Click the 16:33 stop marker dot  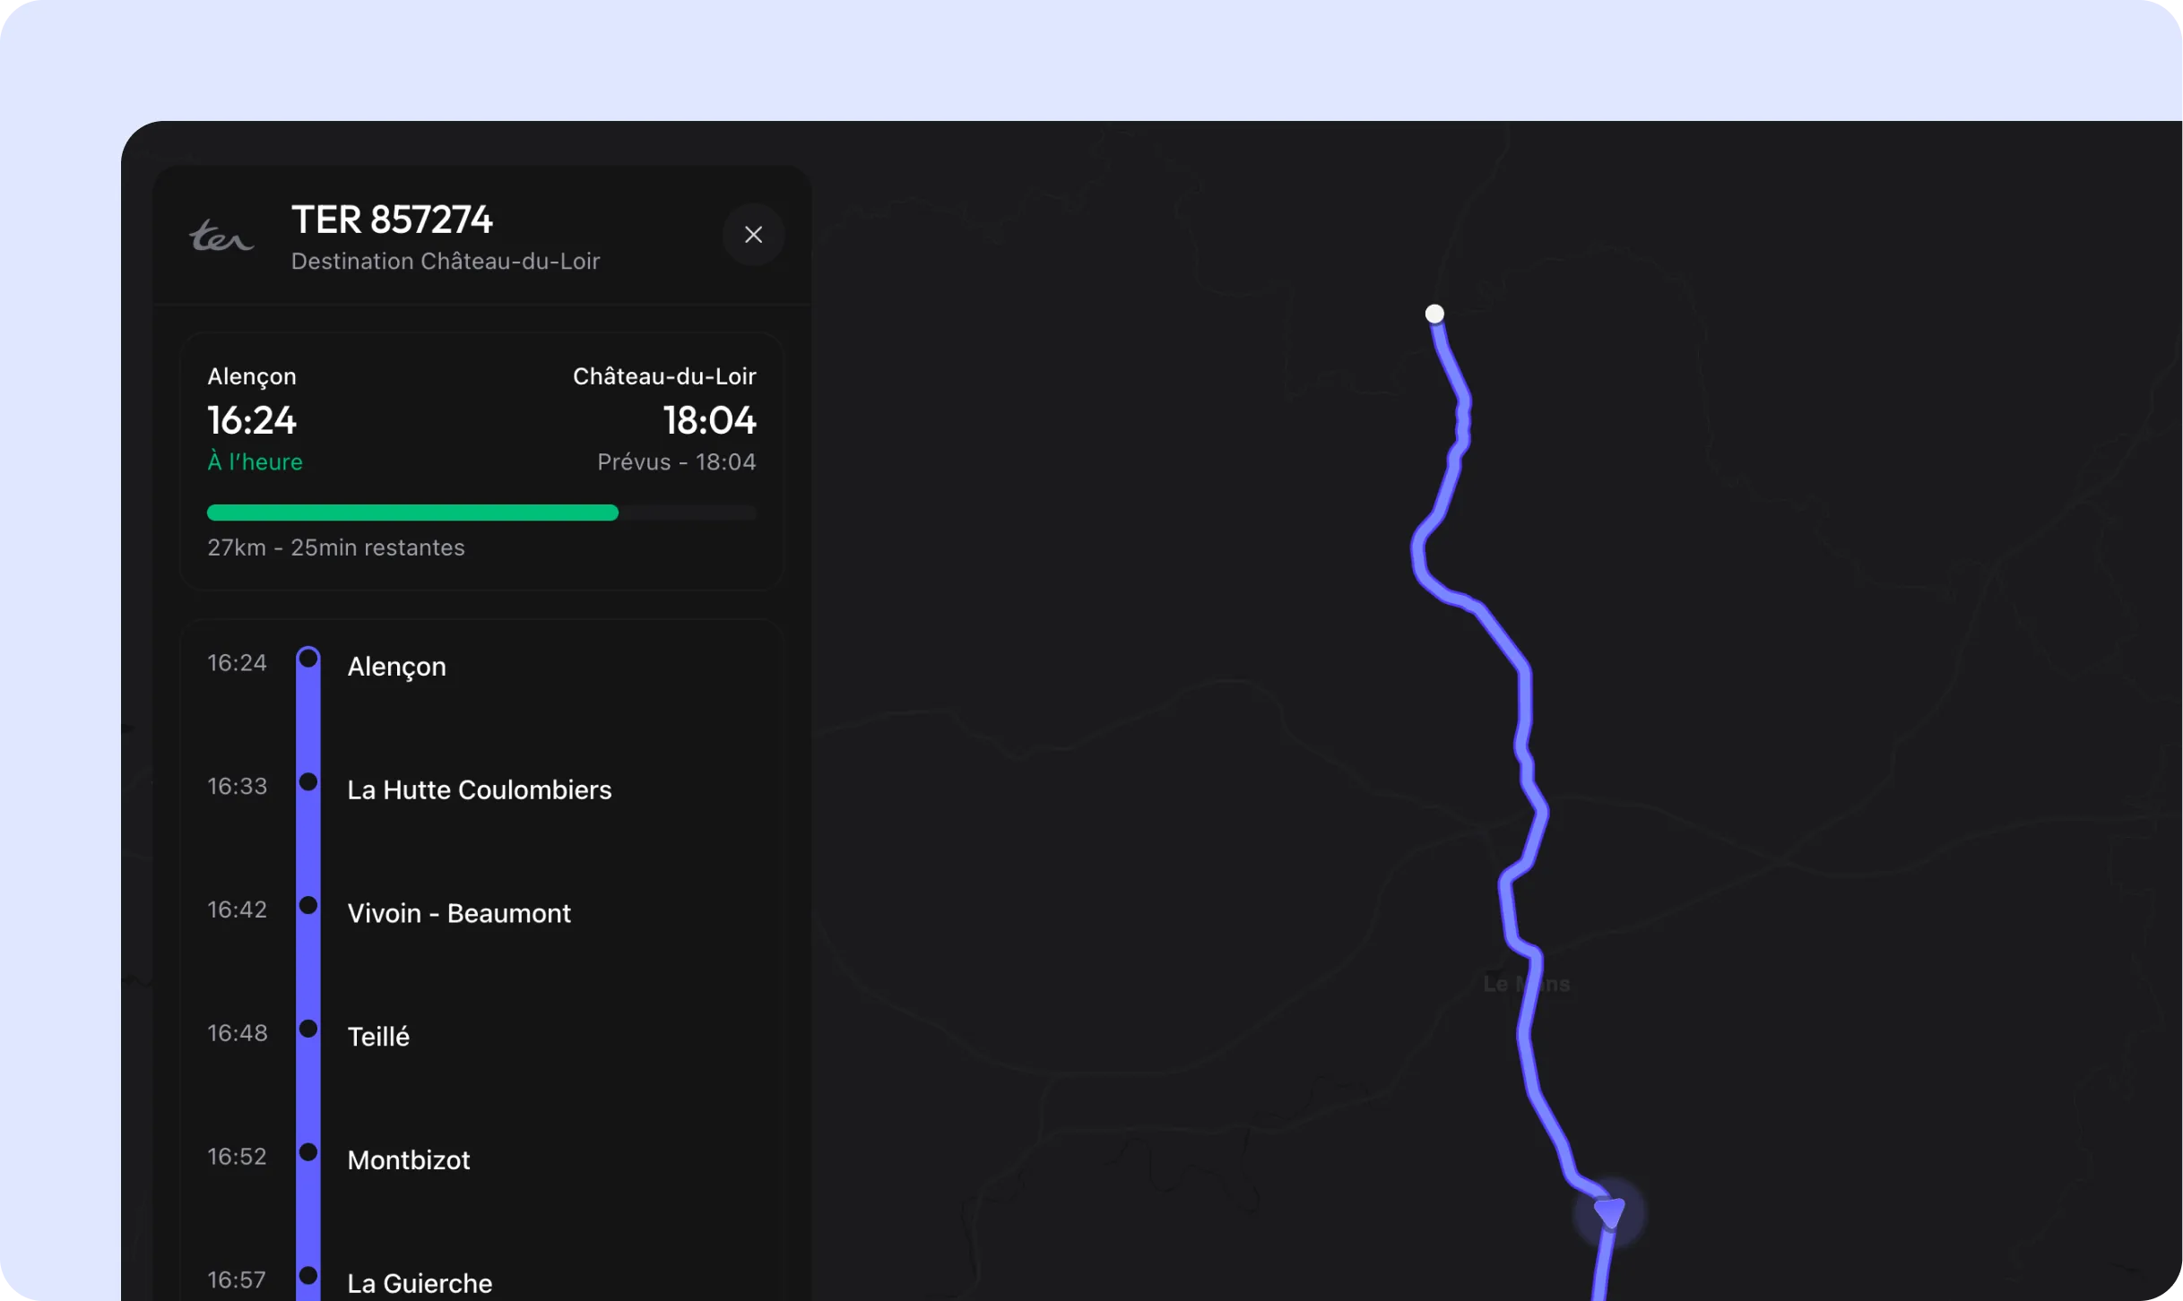(x=308, y=782)
